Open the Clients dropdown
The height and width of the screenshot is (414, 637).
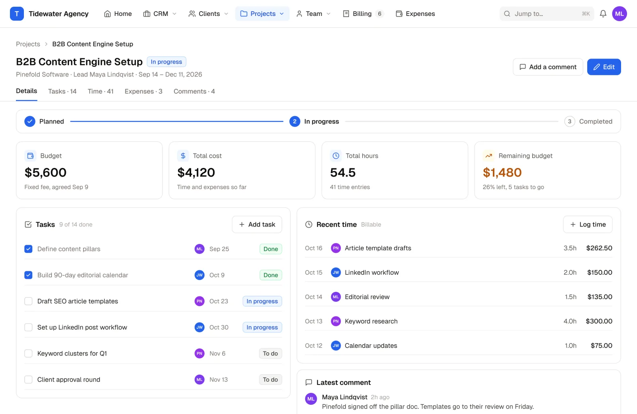[x=209, y=14]
